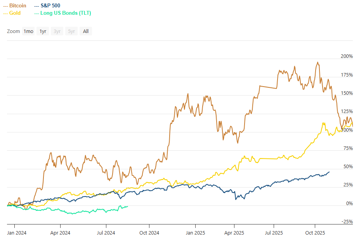Switch to the 1mo zoom range

tap(28, 31)
